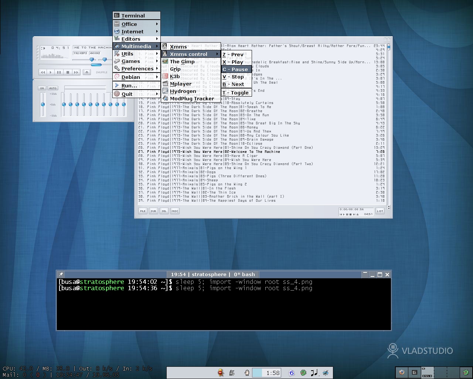Click the Games controller icon
Image resolution: width=473 pixels, height=379 pixels.
(117, 61)
